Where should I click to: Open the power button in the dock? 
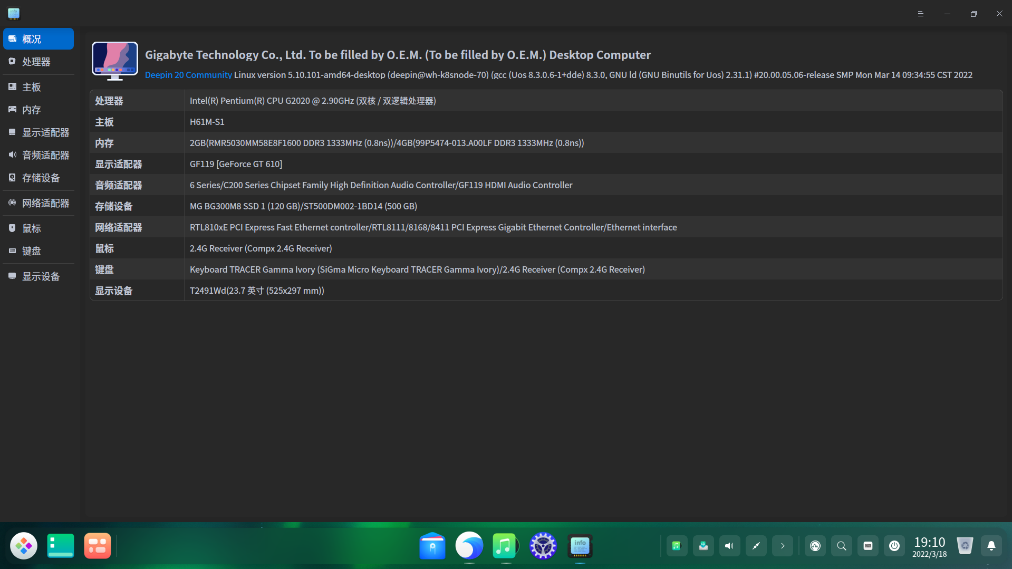pos(894,546)
